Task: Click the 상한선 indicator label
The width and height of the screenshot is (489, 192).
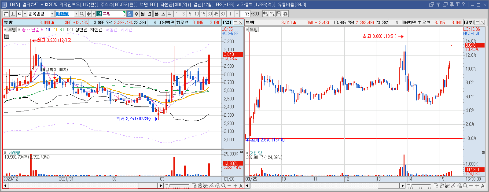Action: (x=81, y=30)
